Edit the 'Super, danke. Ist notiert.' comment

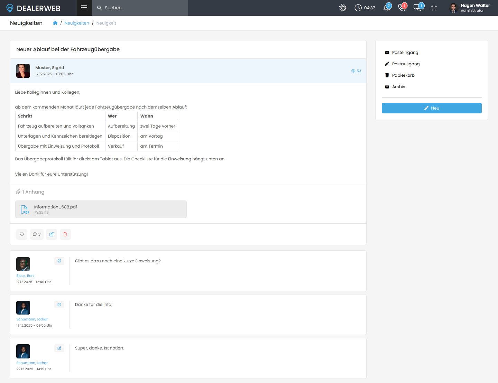pos(59,348)
